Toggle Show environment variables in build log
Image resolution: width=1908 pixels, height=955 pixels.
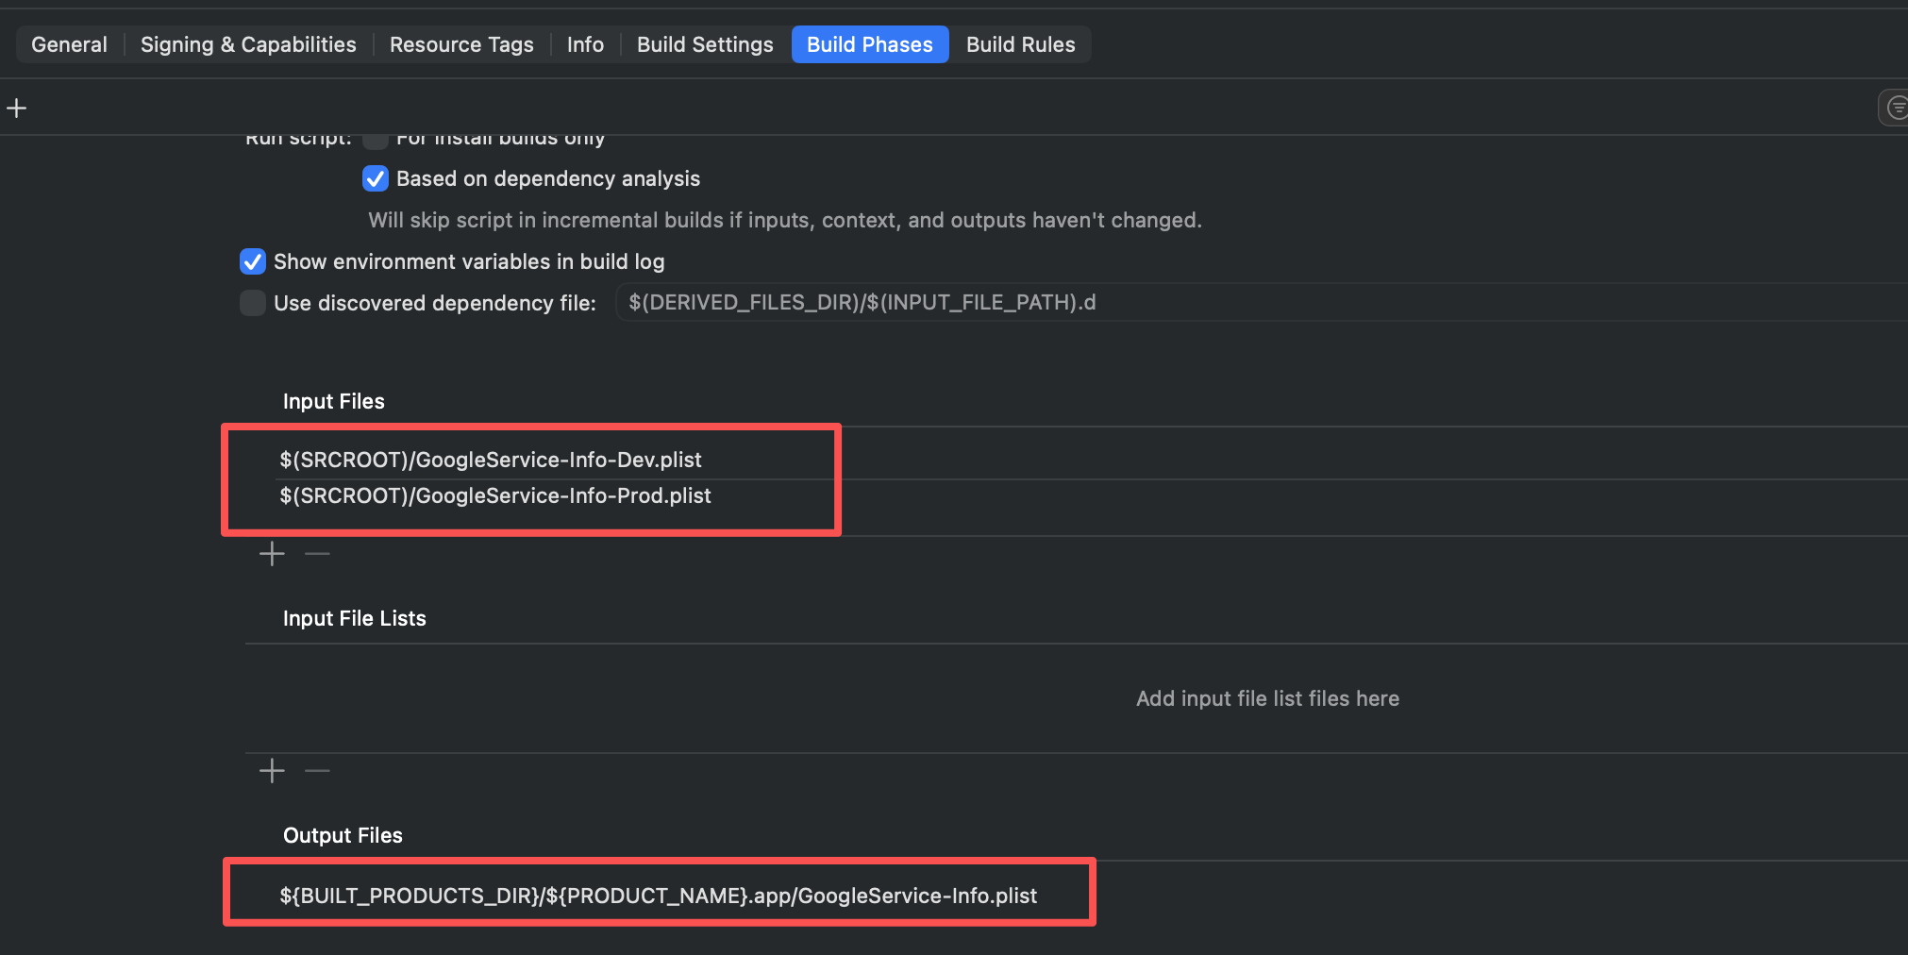(x=253, y=261)
